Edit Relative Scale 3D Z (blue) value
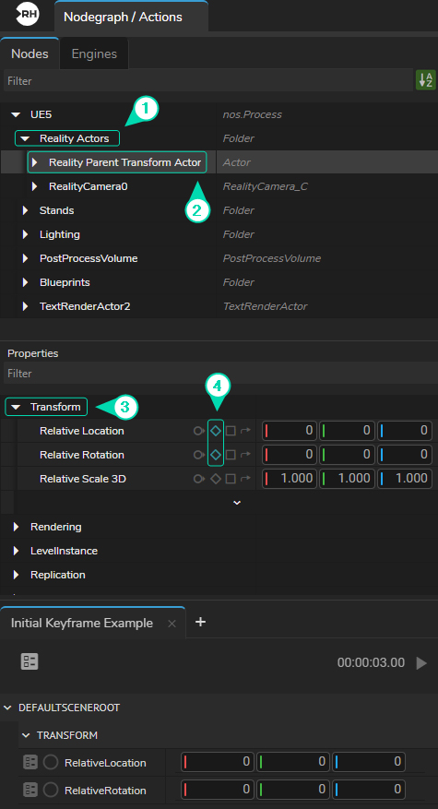The width and height of the screenshot is (438, 809). 405,479
